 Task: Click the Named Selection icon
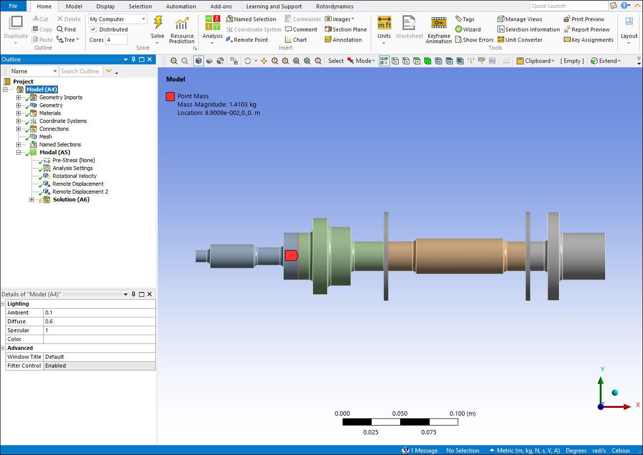[x=230, y=19]
